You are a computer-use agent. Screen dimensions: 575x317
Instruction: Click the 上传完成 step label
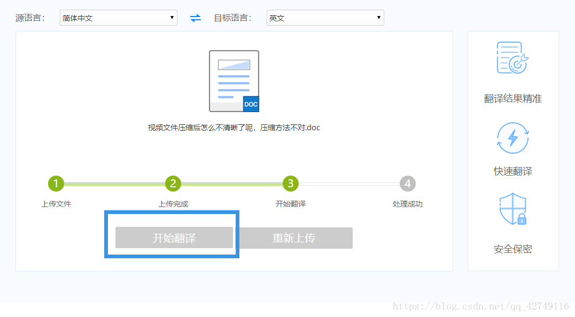tap(173, 204)
